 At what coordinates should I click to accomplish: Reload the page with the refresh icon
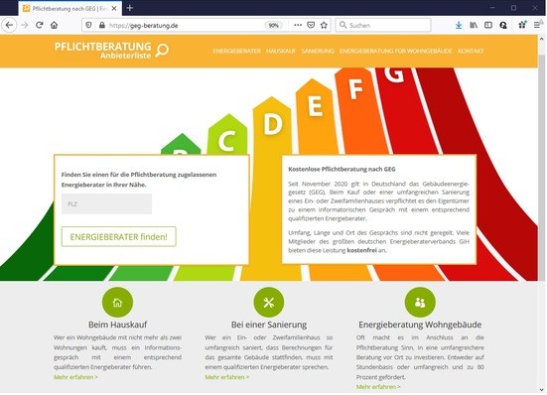39,25
